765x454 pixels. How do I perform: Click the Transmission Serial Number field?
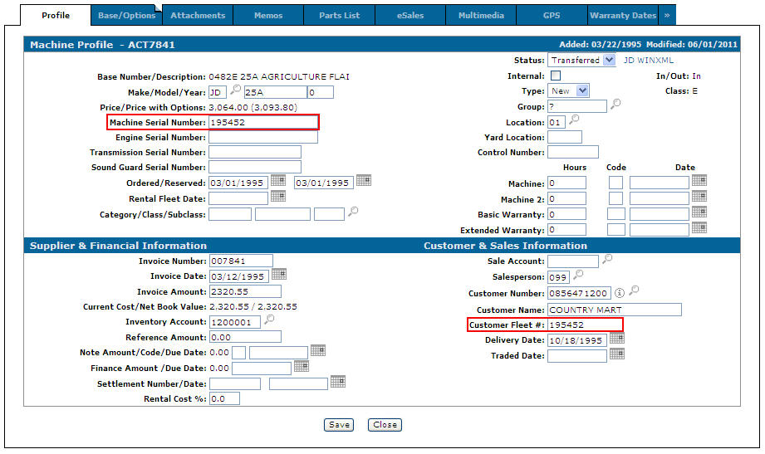(255, 152)
